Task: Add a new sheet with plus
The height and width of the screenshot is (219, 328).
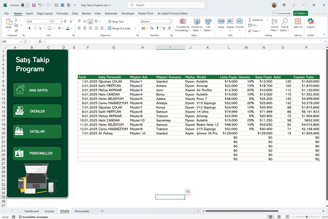Action: point(102,211)
